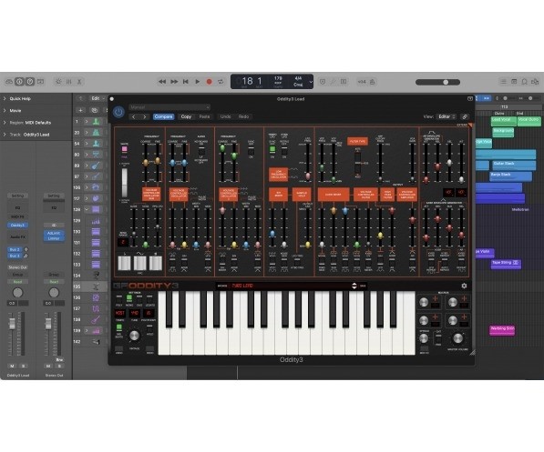Click the red Record button
The image size is (544, 452).
(x=210, y=82)
